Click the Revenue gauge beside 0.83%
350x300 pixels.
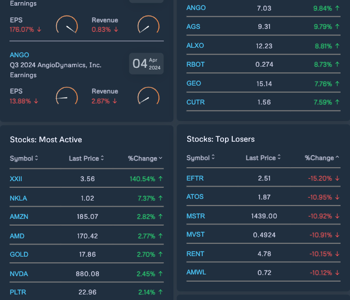pyautogui.click(x=148, y=24)
